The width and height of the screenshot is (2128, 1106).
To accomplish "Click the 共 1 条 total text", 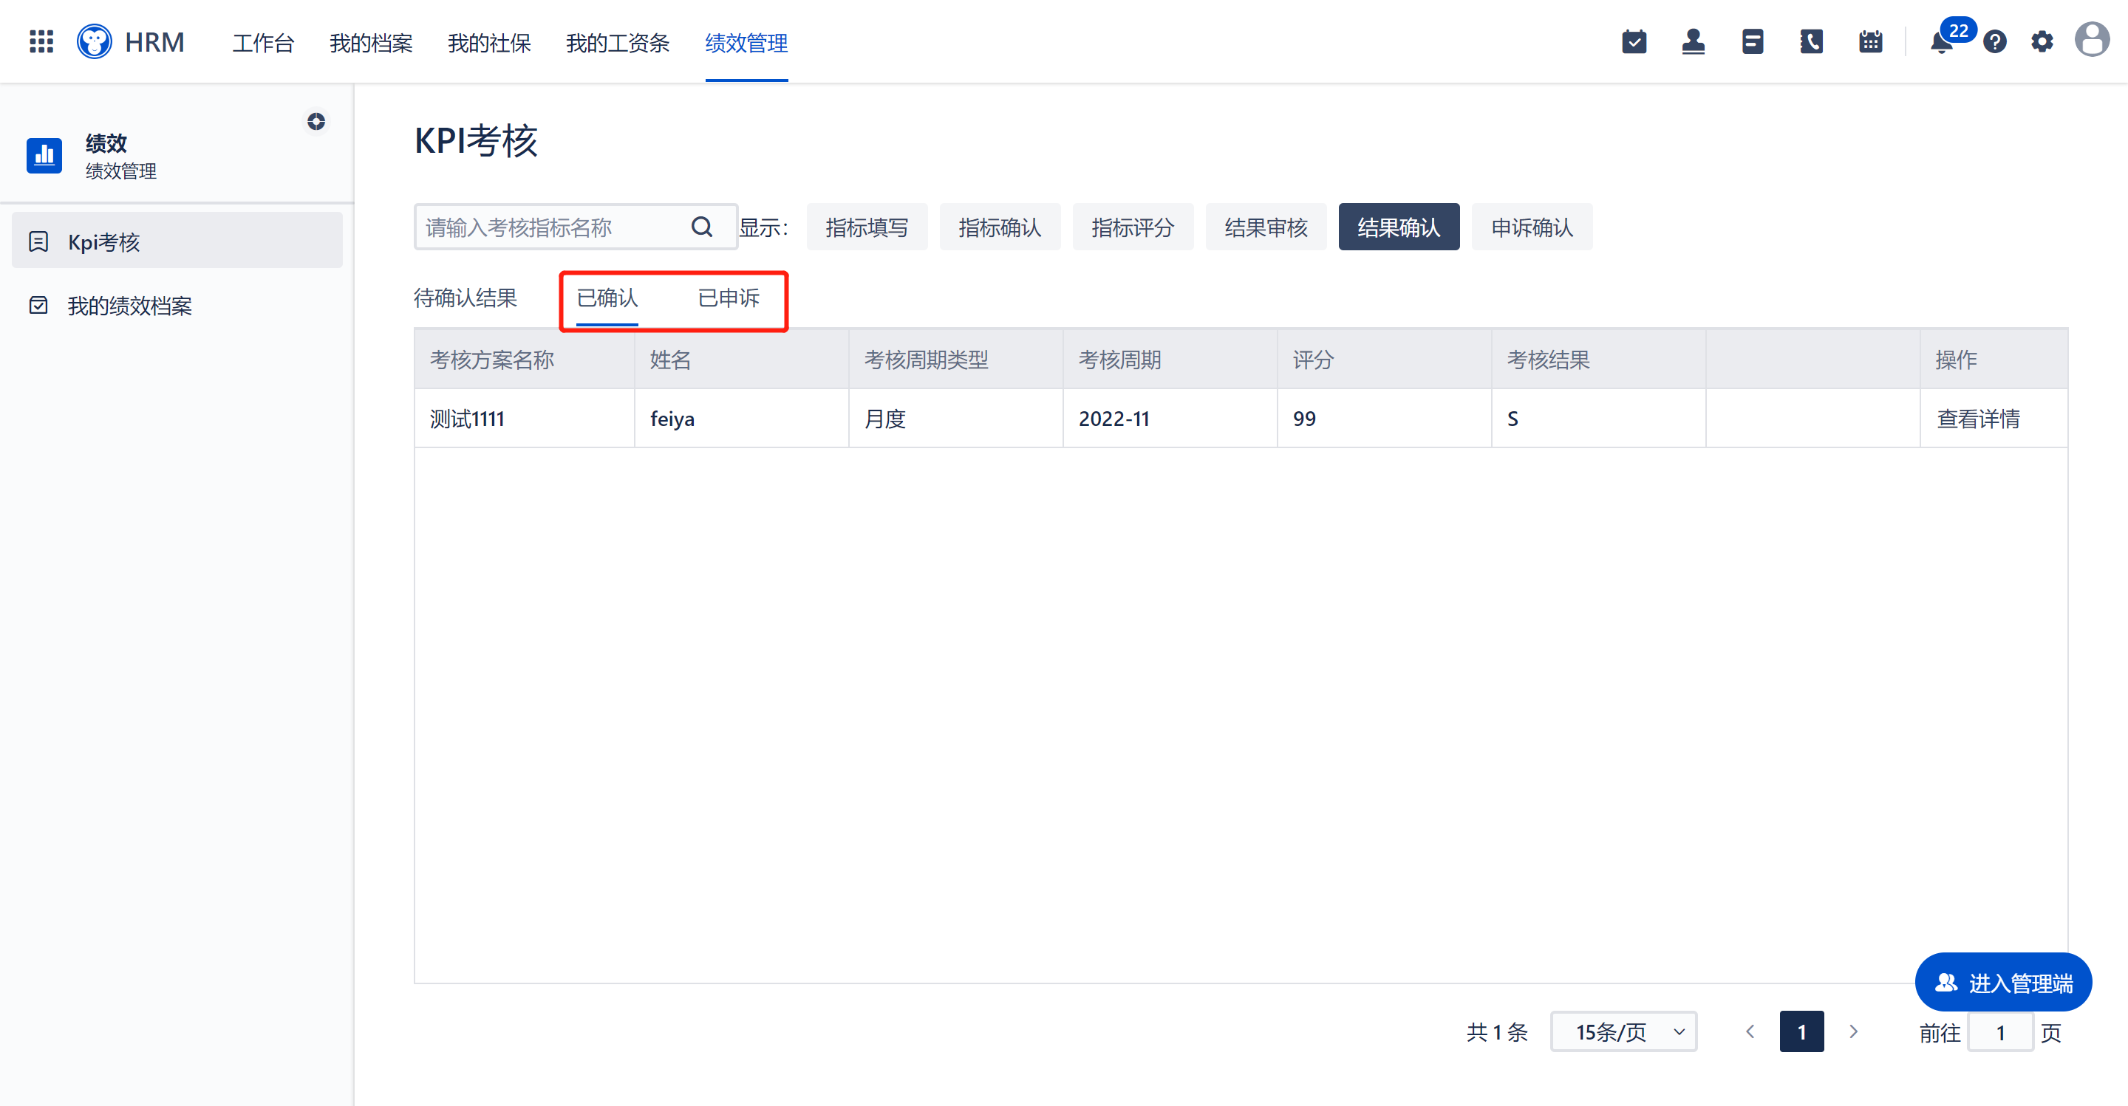I will click(1497, 1031).
